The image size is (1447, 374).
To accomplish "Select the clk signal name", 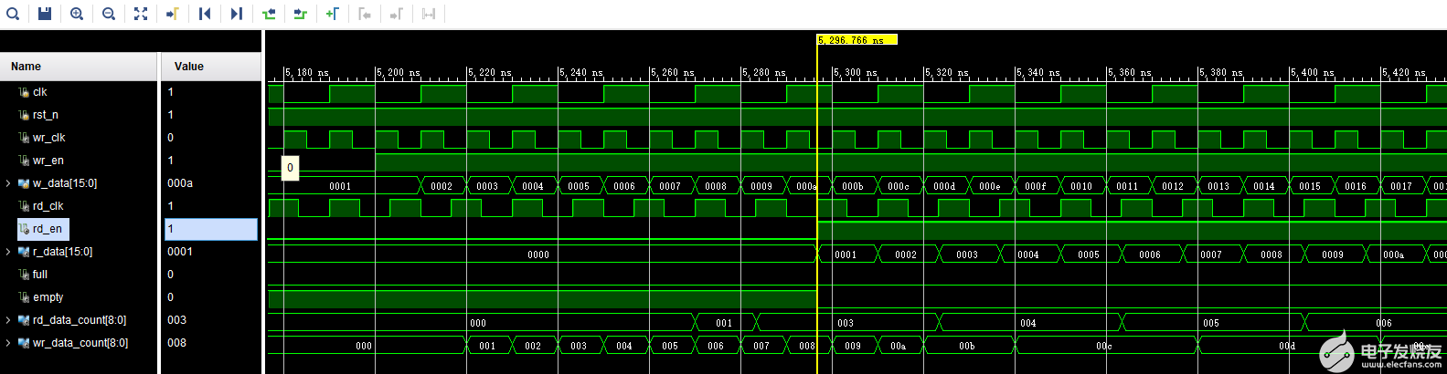I will click(x=40, y=92).
